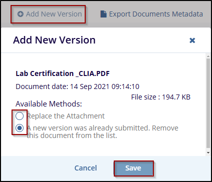This screenshot has width=212, height=182.
Task: Cancel the Add New Version dialog
Action: [x=86, y=168]
